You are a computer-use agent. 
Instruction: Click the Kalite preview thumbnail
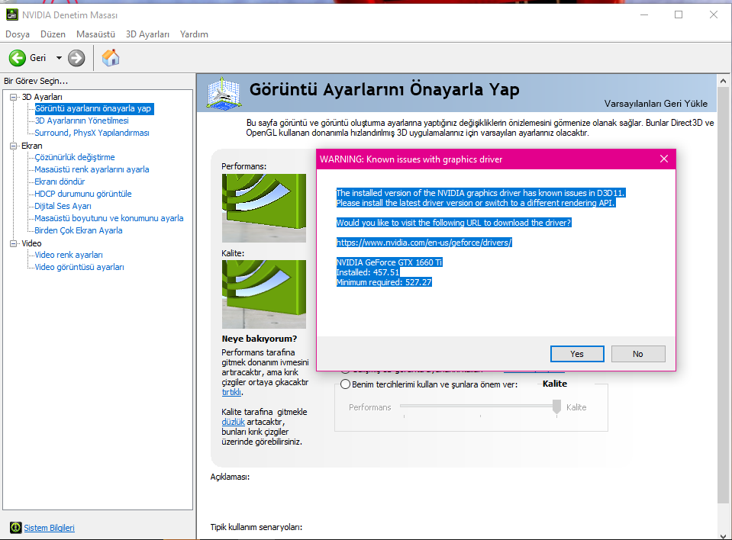click(264, 294)
